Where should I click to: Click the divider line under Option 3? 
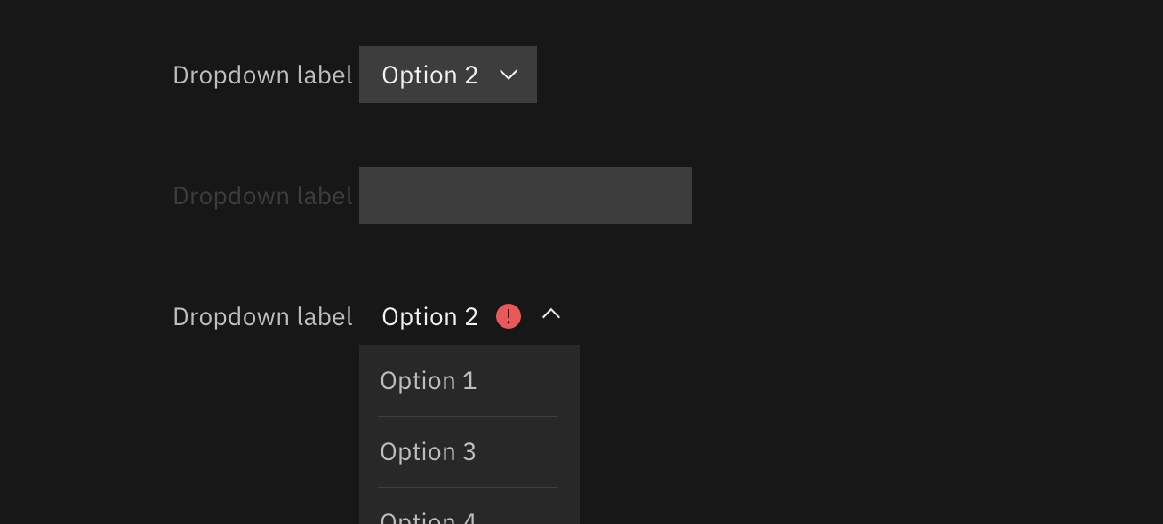tap(468, 487)
